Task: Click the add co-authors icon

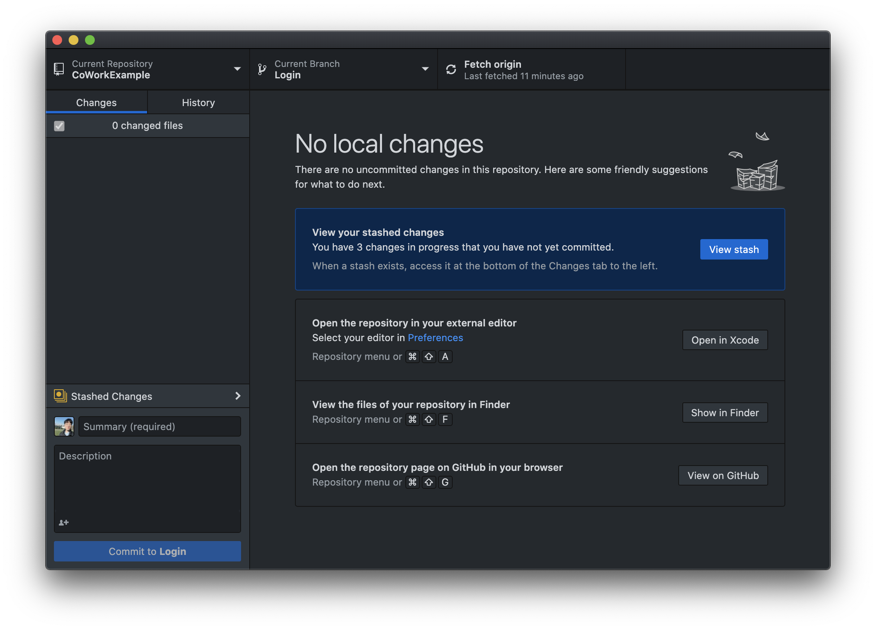Action: coord(64,522)
